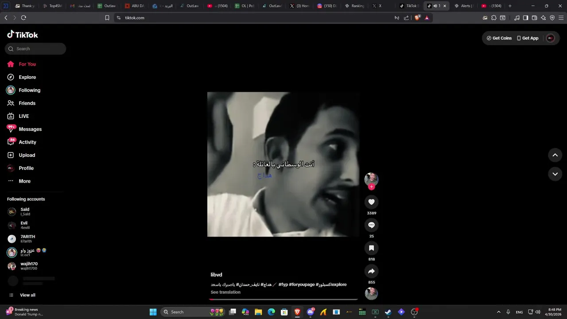Mute the playing TikTok tab
This screenshot has width=567, height=319.
click(435, 6)
